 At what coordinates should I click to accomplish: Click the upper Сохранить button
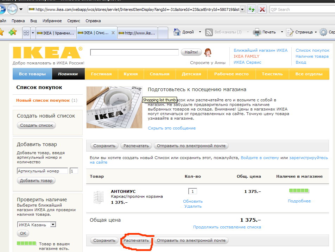pos(104,146)
